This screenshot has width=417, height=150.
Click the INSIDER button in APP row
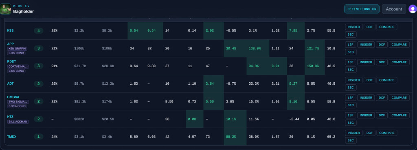[366, 45]
